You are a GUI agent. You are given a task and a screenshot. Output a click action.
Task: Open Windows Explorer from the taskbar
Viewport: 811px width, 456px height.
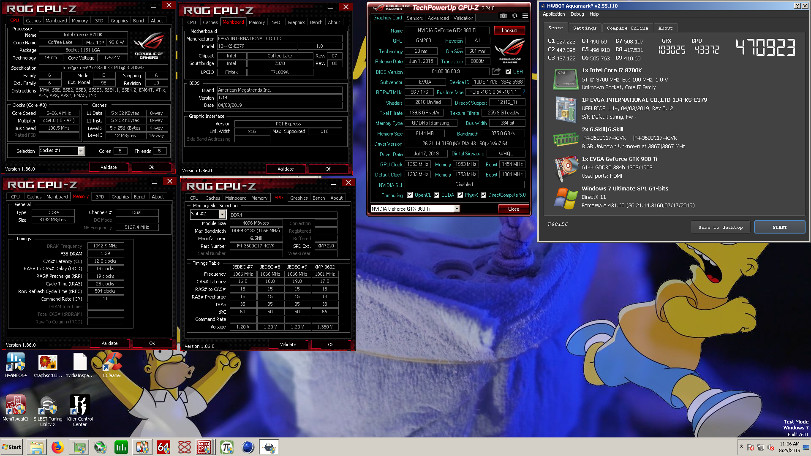37,447
